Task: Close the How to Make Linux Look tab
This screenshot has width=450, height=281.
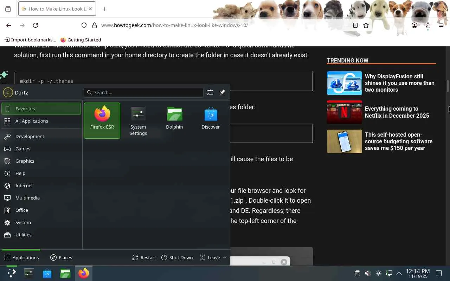Action: [90, 9]
